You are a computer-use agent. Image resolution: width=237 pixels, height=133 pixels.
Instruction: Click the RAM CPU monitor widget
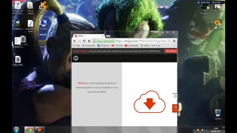click(x=210, y=3)
